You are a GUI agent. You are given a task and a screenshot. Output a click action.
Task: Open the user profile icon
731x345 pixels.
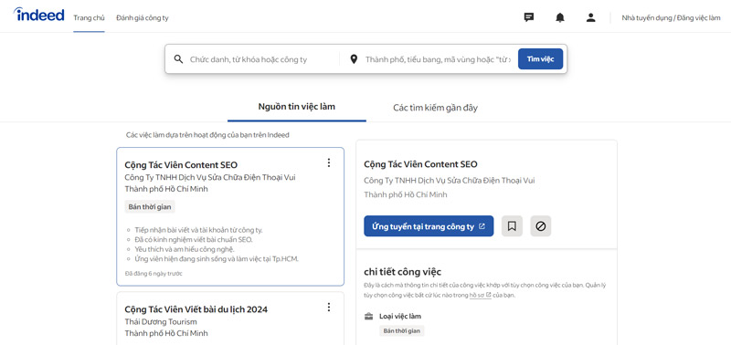click(x=590, y=17)
